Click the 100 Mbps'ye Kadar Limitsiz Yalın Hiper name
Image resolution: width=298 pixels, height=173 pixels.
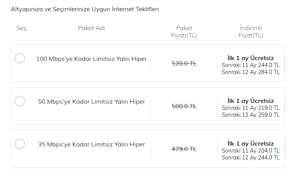pos(91,59)
